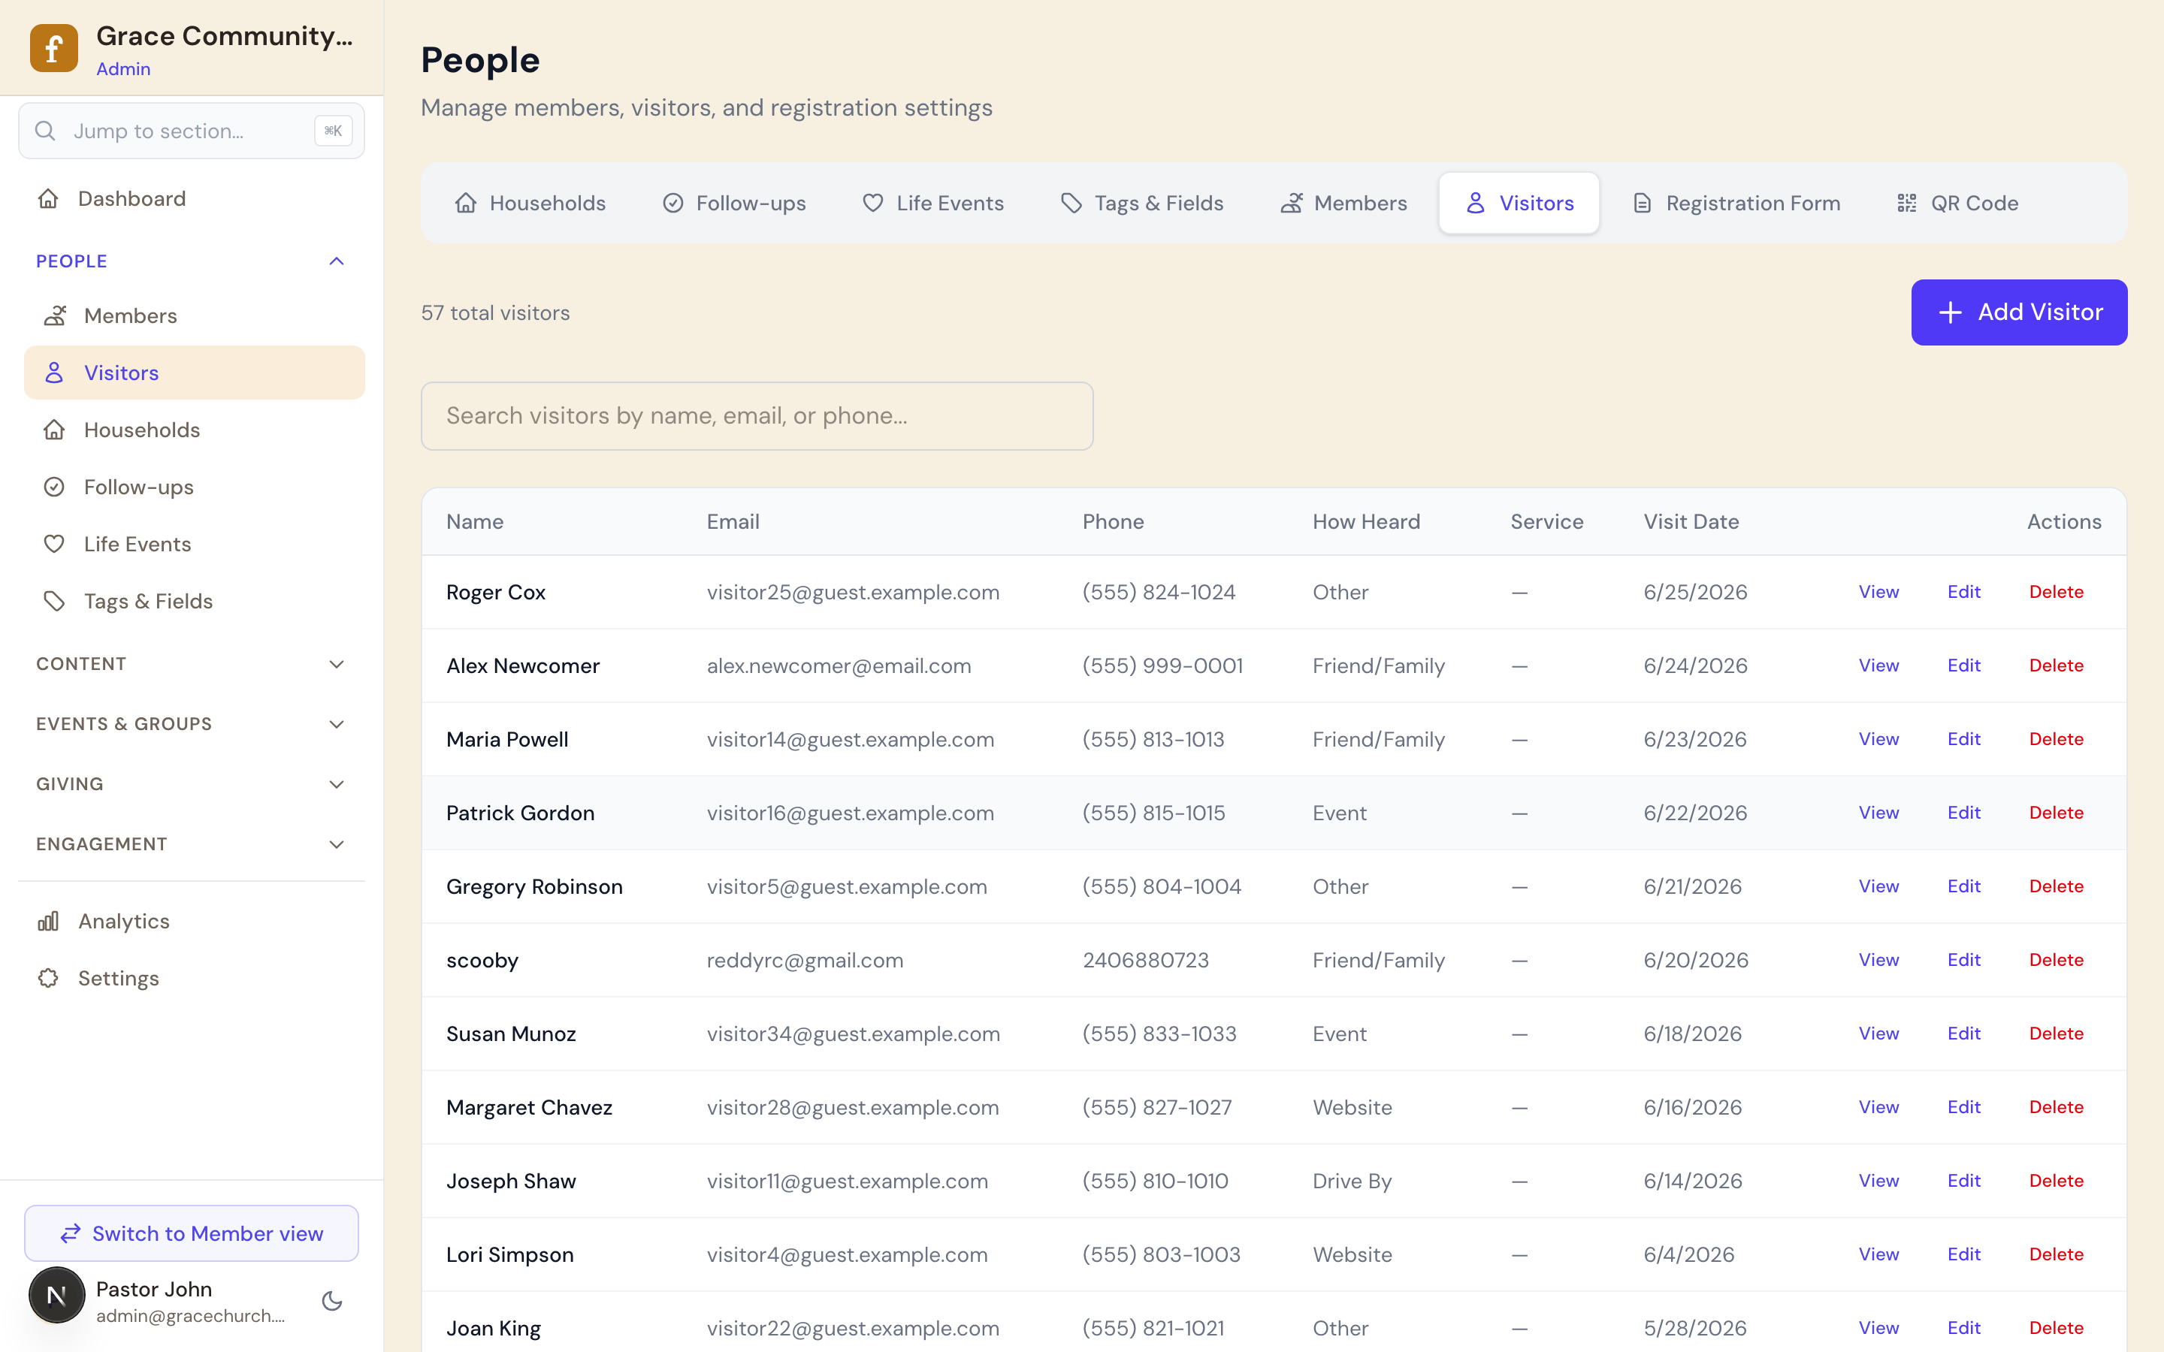Open the Follow-ups tab
Image resolution: width=2164 pixels, height=1352 pixels.
click(734, 203)
